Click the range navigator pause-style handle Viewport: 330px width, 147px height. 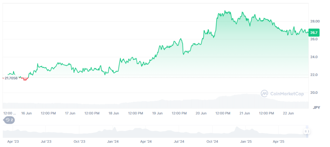coord(306,131)
